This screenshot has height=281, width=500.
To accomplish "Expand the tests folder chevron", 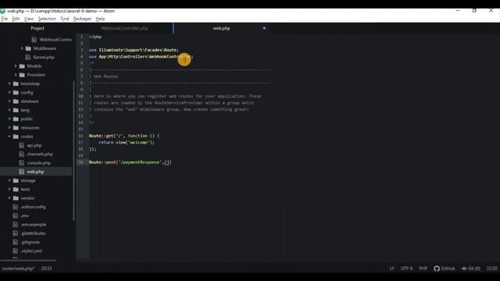I will coord(9,189).
